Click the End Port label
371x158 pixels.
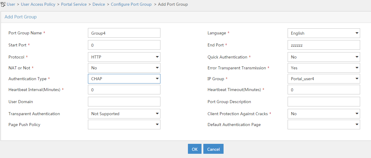click(x=216, y=45)
